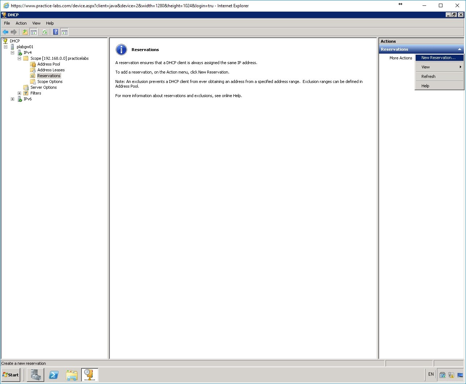The height and width of the screenshot is (384, 466).
Task: Collapse the IPv4 tree node
Action: pos(12,53)
